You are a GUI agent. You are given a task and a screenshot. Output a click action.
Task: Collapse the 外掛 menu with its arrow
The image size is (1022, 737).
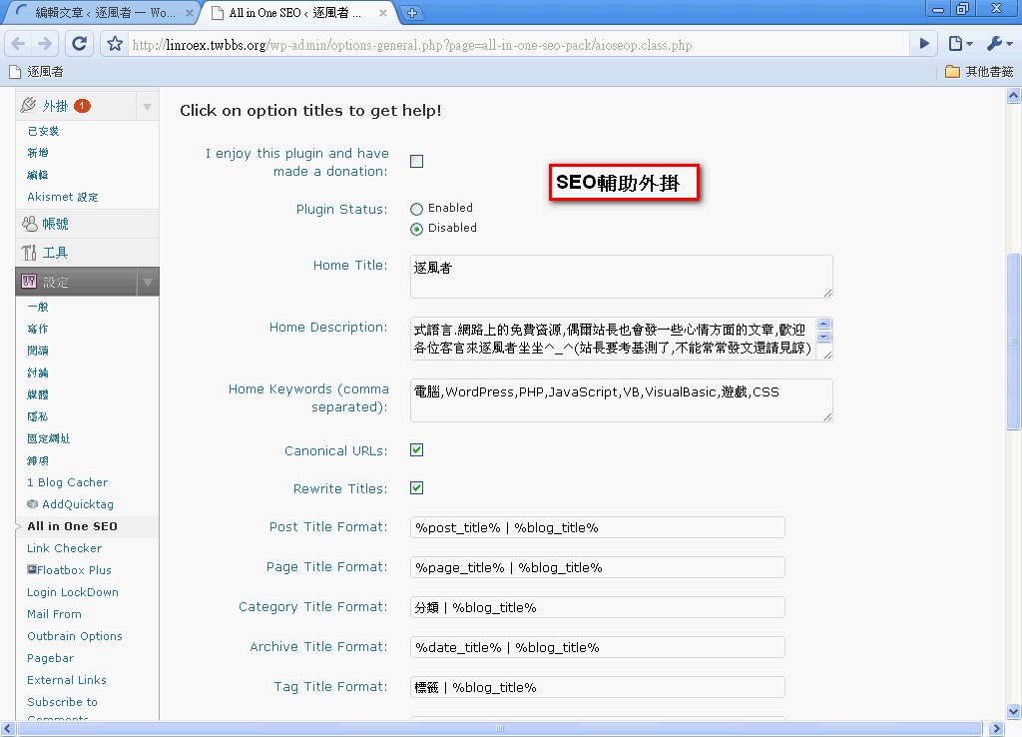(x=148, y=106)
